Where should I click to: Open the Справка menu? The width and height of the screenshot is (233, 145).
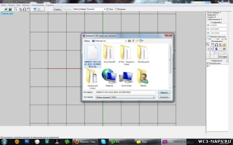(x=50, y=5)
